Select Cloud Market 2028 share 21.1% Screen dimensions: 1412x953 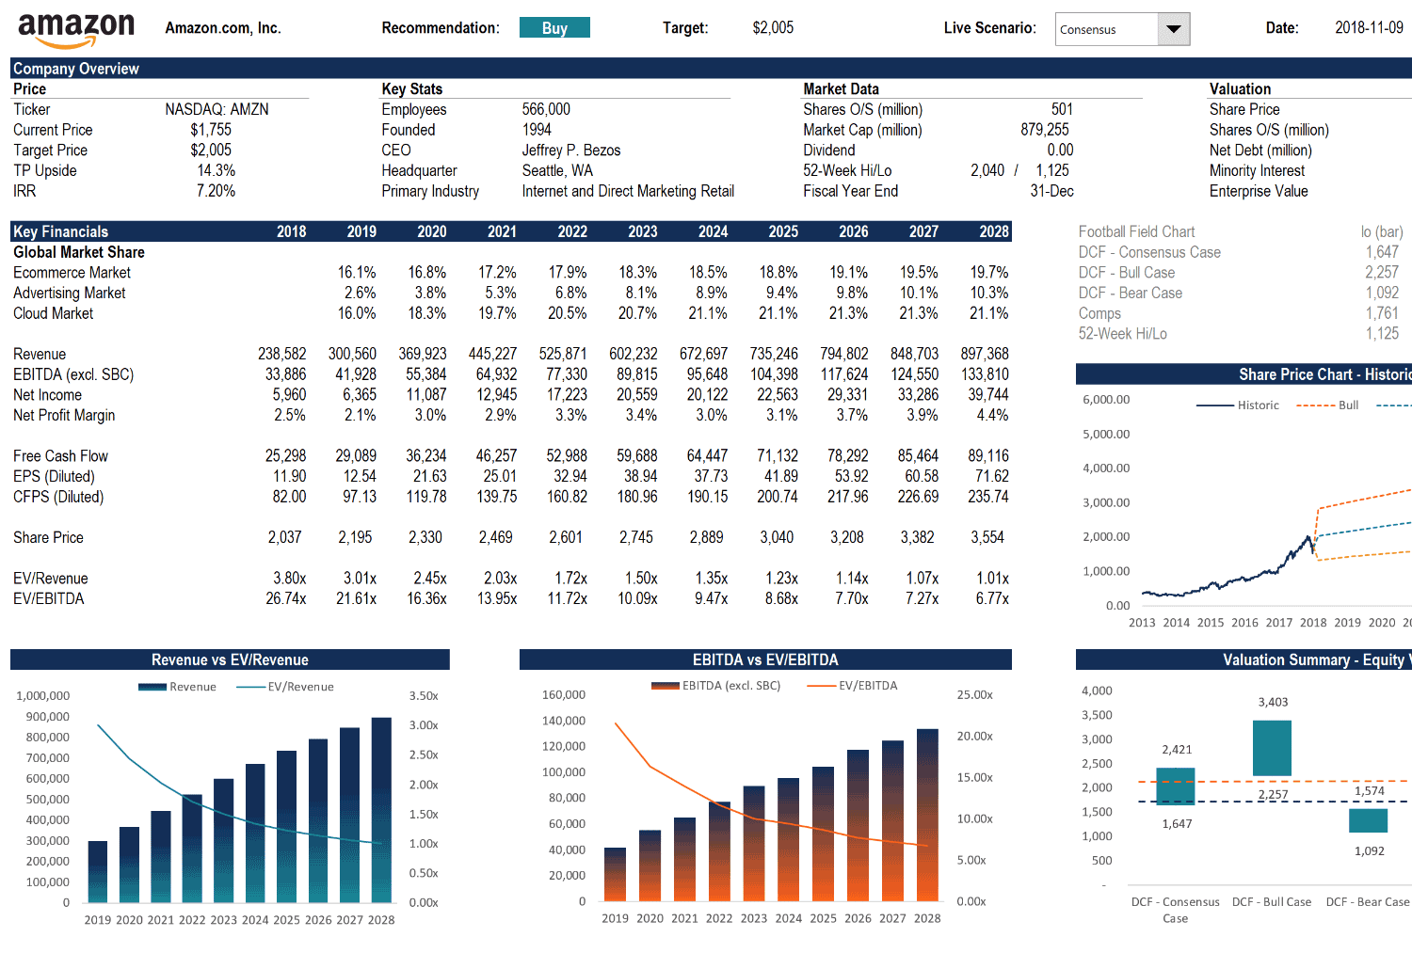click(988, 313)
